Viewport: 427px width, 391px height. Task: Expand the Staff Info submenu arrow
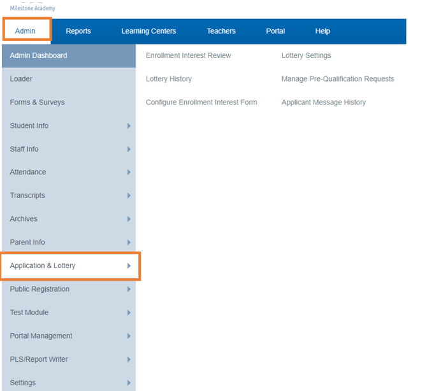click(129, 149)
